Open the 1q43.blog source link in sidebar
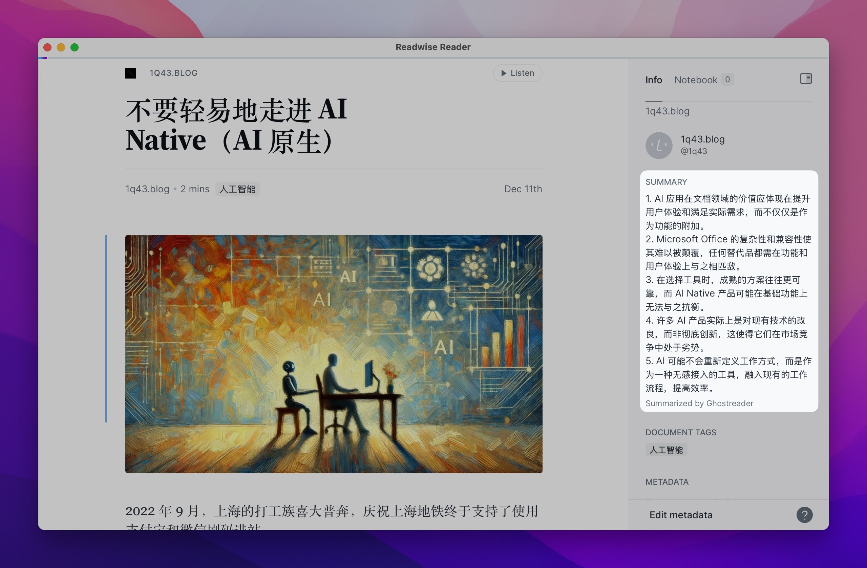The image size is (867, 568). coord(668,111)
